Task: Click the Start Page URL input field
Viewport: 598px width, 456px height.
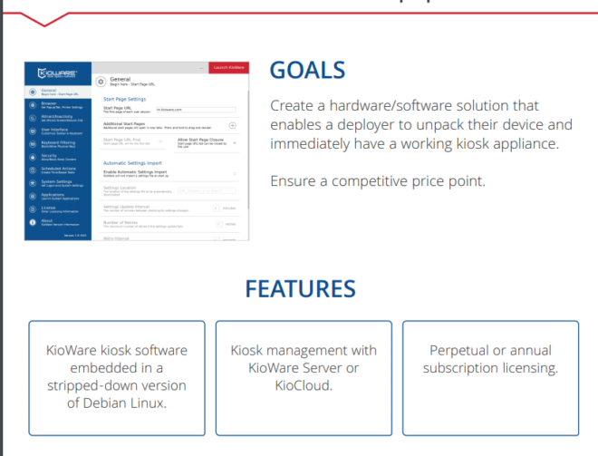Action: pyautogui.click(x=196, y=110)
